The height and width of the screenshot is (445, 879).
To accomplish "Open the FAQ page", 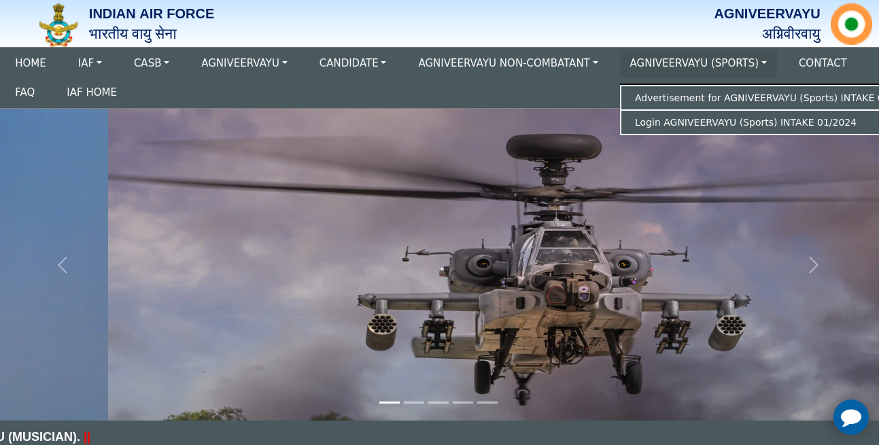I will pyautogui.click(x=25, y=92).
